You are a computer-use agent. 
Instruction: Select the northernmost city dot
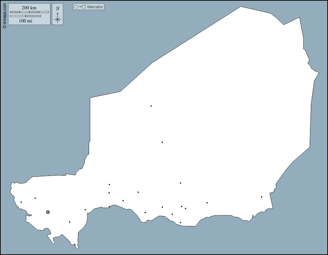(x=151, y=106)
